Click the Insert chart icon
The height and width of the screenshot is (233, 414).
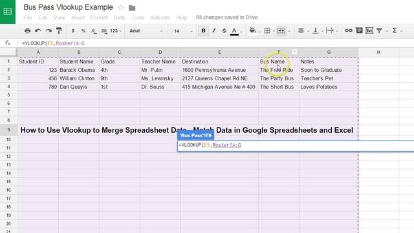tap(369, 30)
